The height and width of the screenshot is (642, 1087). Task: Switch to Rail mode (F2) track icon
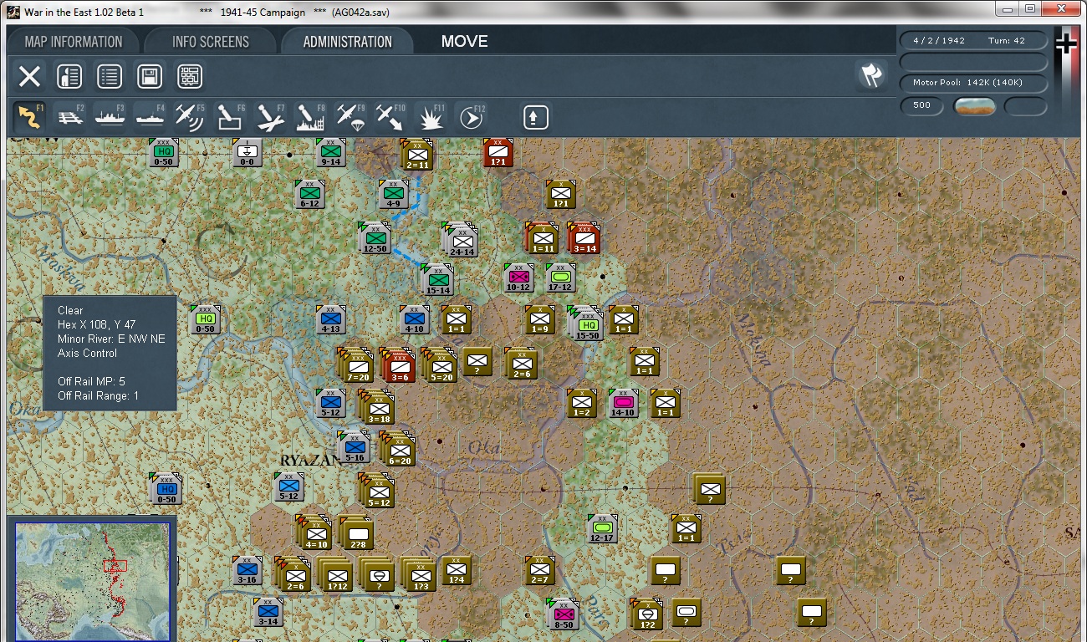pos(71,116)
